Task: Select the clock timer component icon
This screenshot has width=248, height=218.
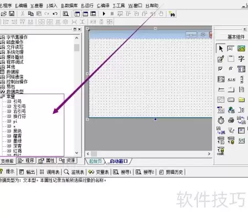Action: [221, 120]
